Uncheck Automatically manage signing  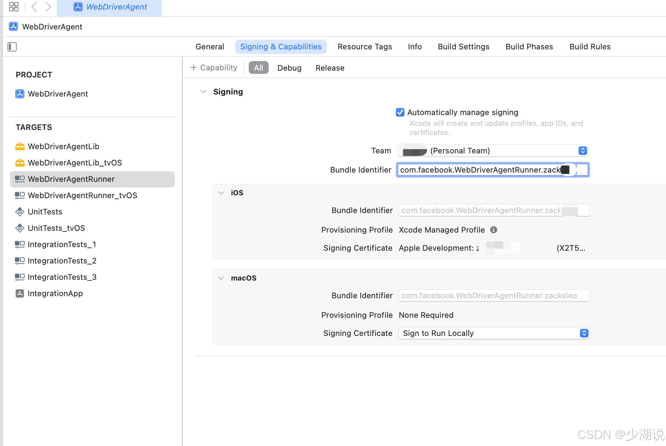click(400, 112)
